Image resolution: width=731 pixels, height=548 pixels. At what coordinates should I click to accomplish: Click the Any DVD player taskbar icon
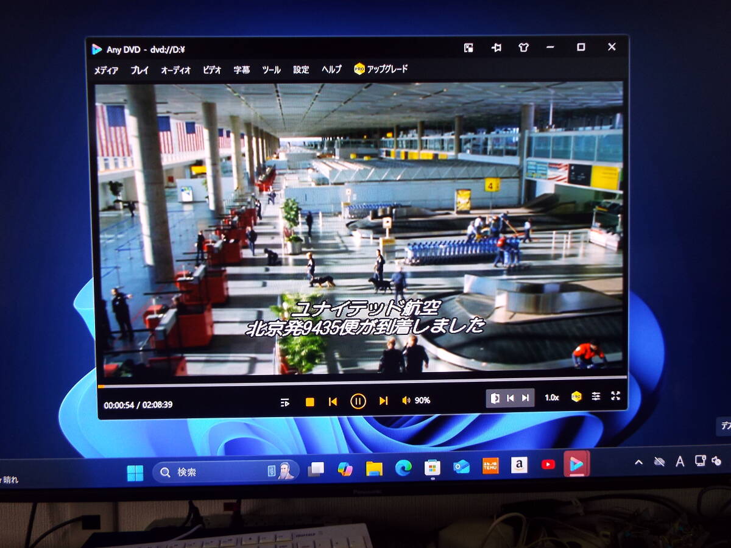tap(576, 464)
